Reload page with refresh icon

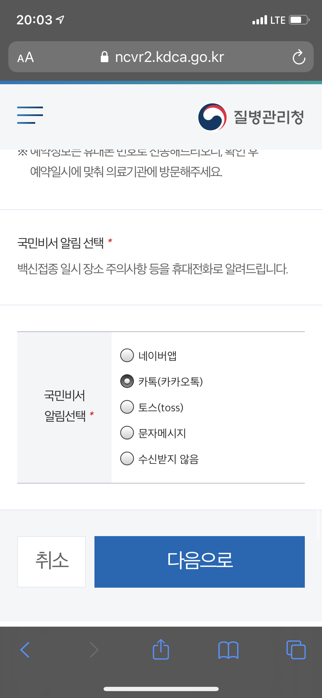299,57
